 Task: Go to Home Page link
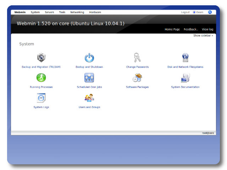coord(172,29)
